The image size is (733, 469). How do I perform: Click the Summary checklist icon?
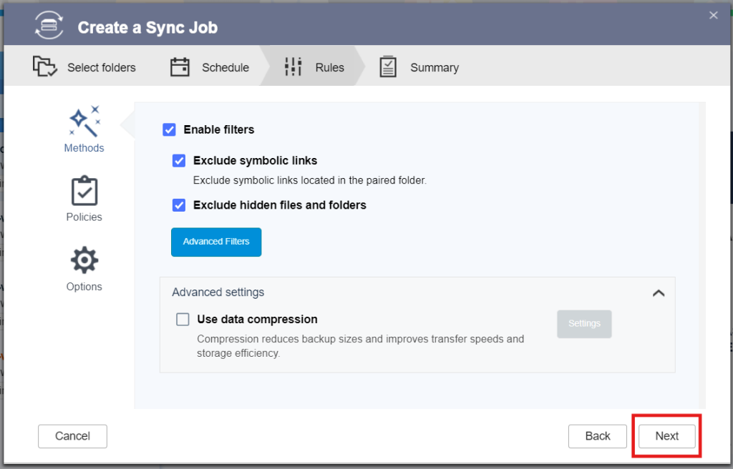click(x=388, y=66)
